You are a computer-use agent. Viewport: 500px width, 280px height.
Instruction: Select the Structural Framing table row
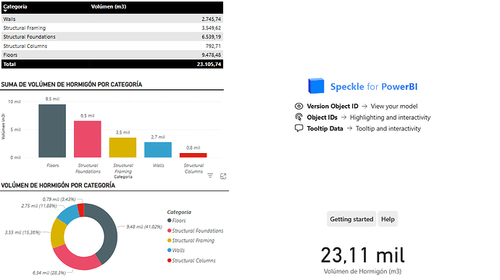coord(112,28)
